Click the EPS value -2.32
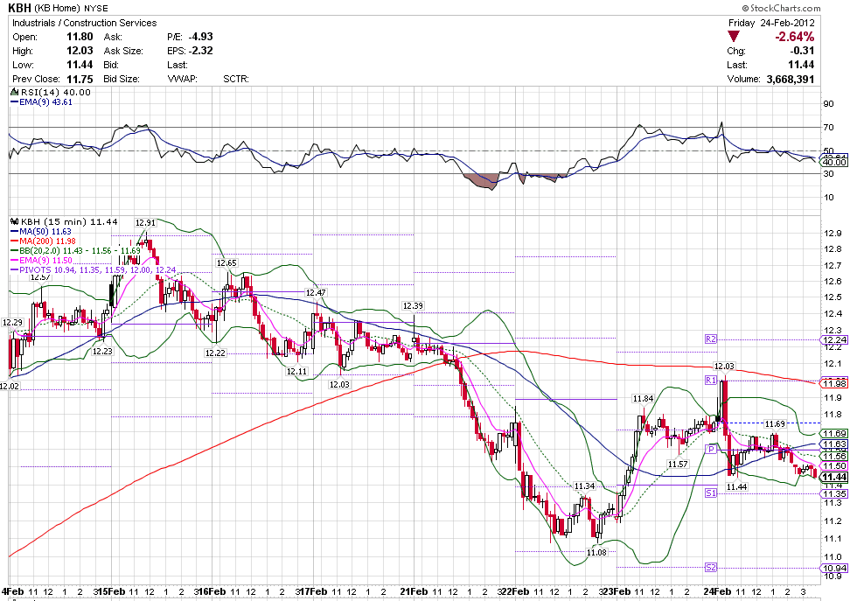The image size is (857, 601). click(x=200, y=51)
